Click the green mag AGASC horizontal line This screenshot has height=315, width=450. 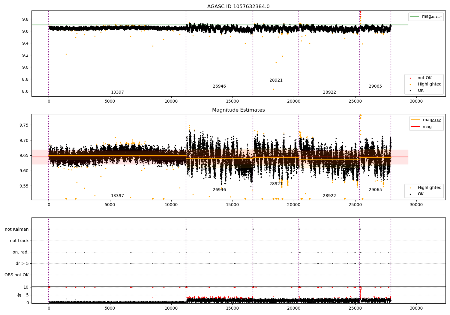coord(220,25)
